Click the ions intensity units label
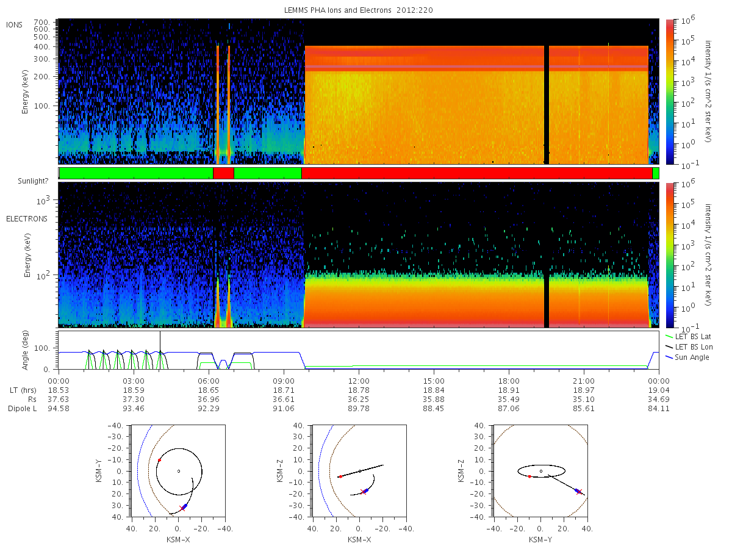Image resolution: width=732 pixels, height=549 pixels. pos(709,91)
